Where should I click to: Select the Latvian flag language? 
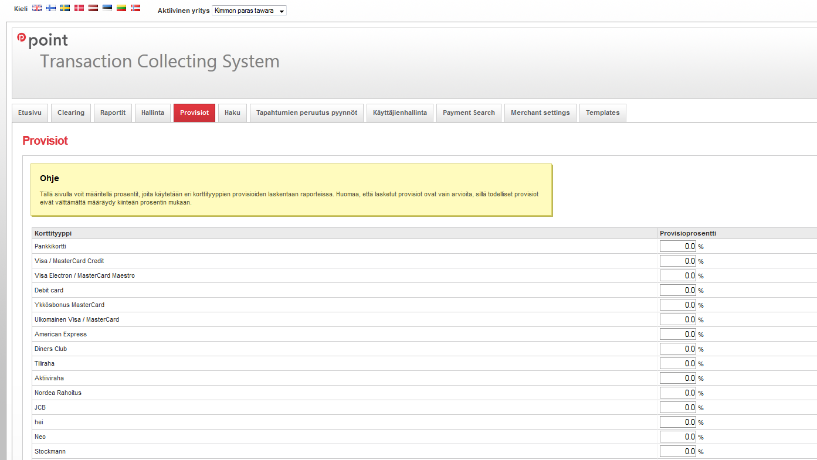93,8
